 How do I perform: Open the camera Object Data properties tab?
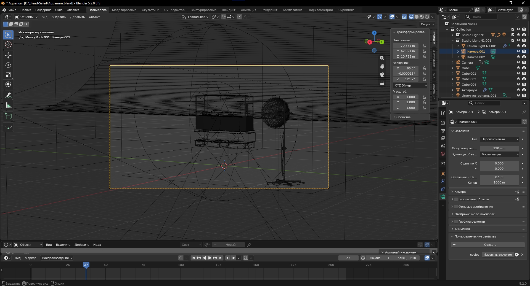pos(443,197)
